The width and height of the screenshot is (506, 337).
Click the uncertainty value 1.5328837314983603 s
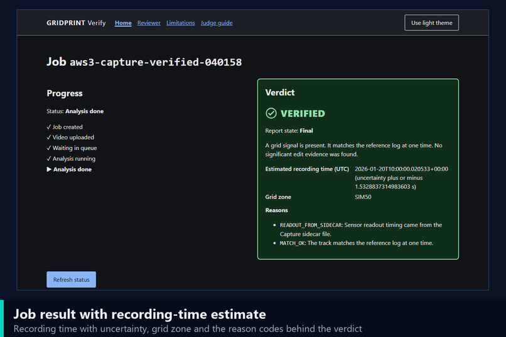(x=385, y=187)
